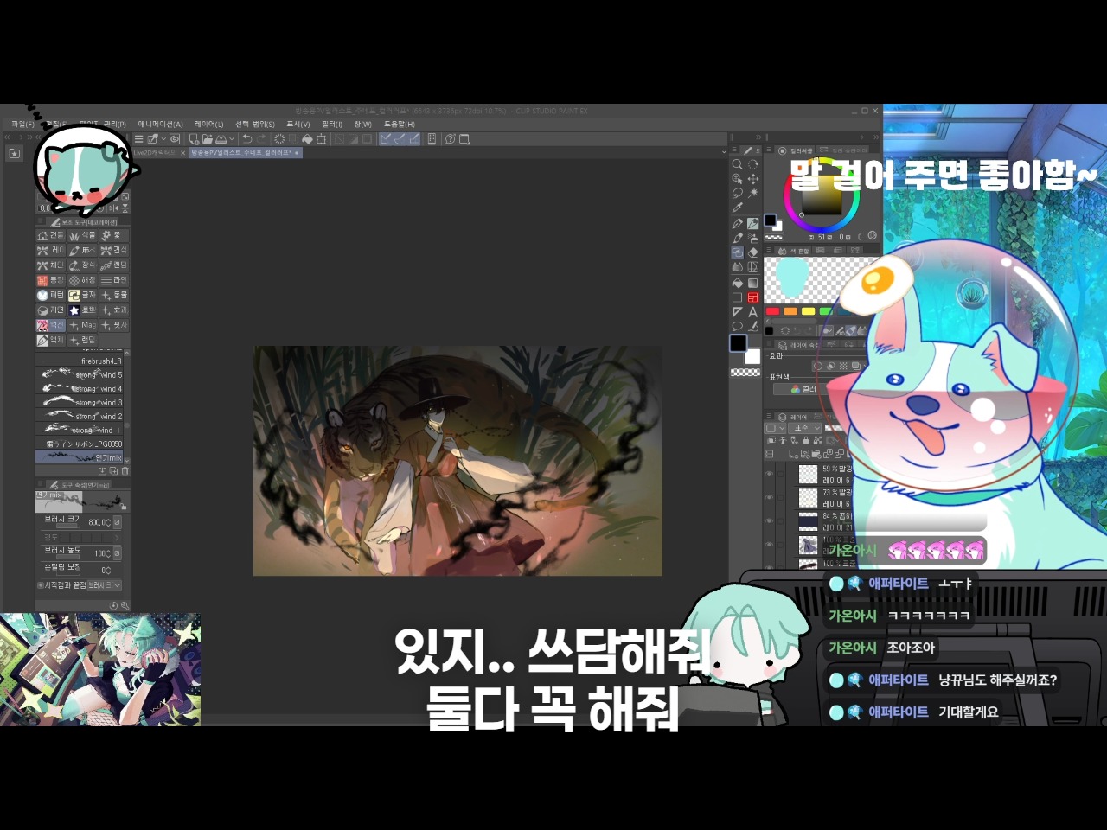Hide the 84% layer 21

click(769, 521)
